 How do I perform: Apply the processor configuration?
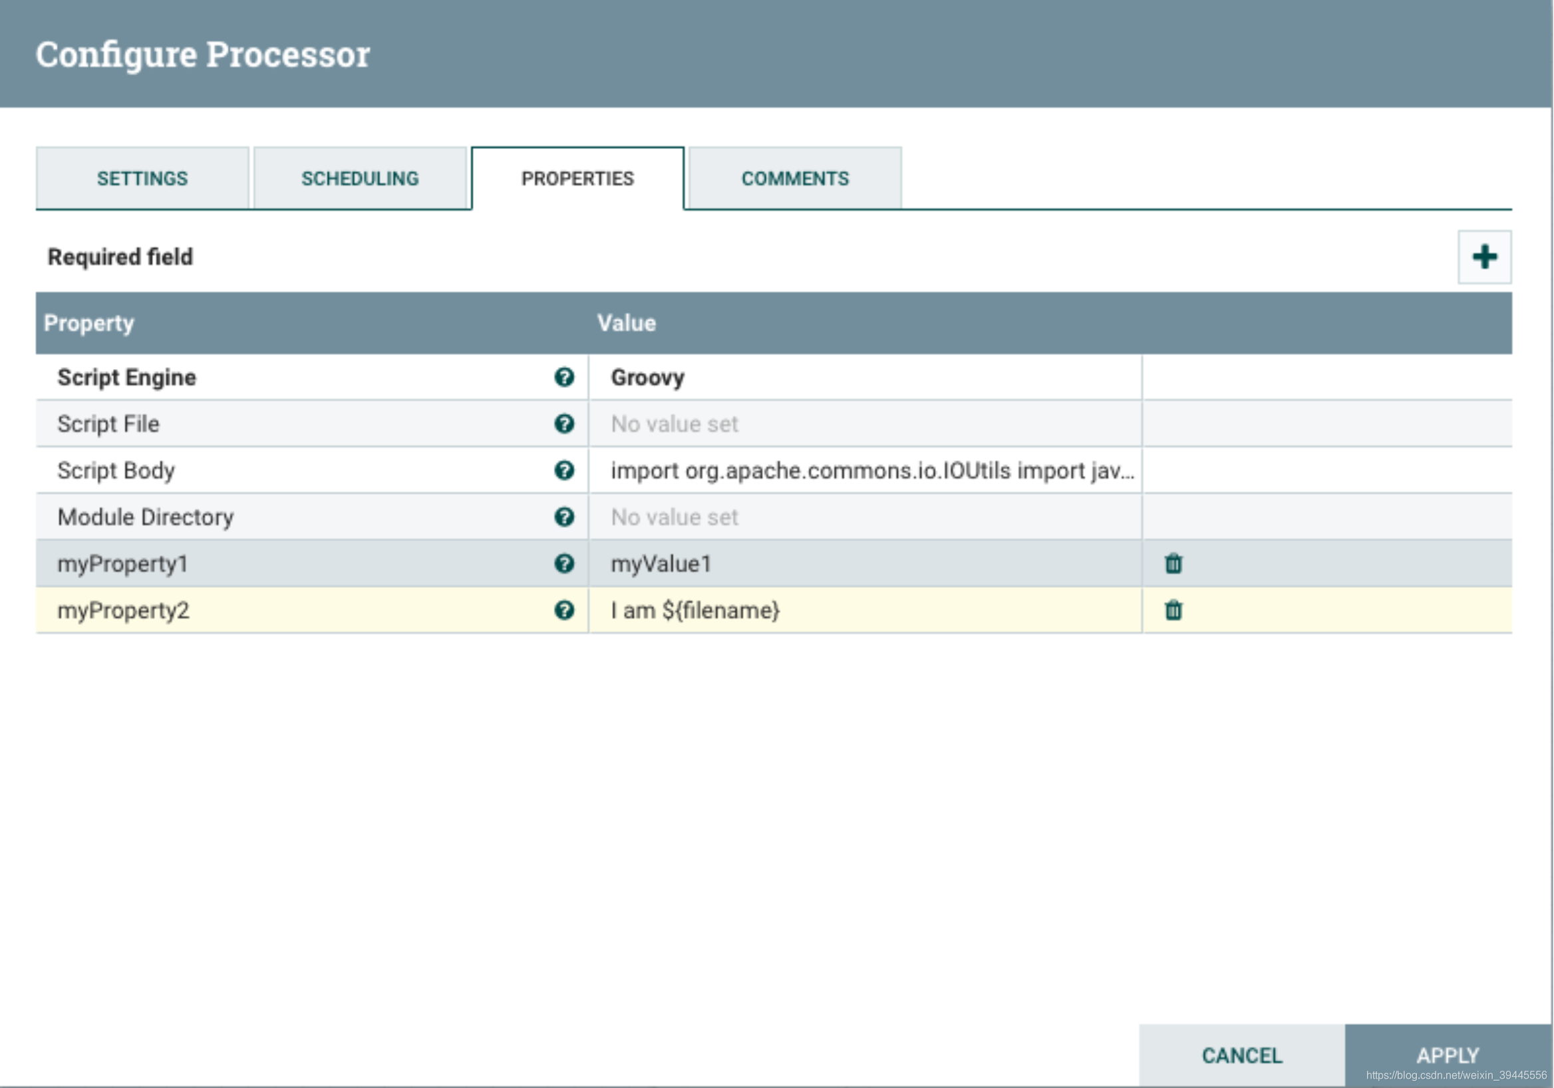[x=1447, y=1054]
